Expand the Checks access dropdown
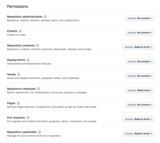Image resolution: width=160 pixels, height=143 pixels. [x=139, y=33]
